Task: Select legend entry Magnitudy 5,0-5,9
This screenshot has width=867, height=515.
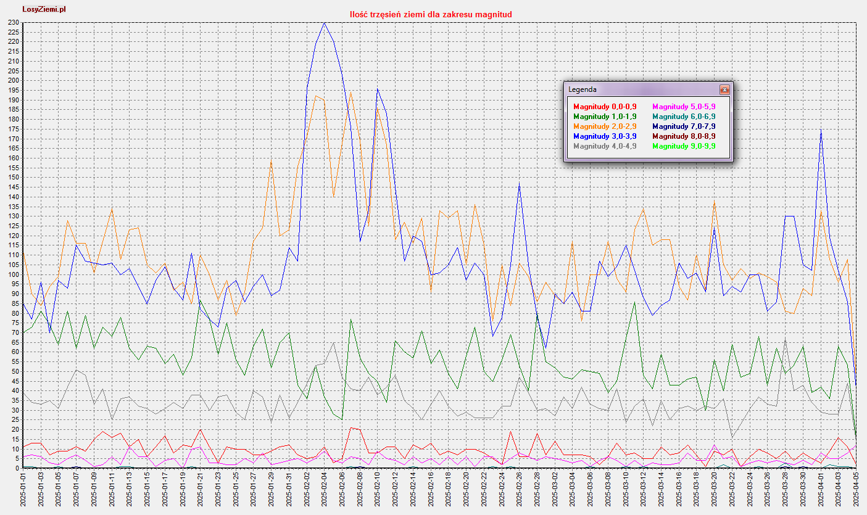Action: coord(684,107)
